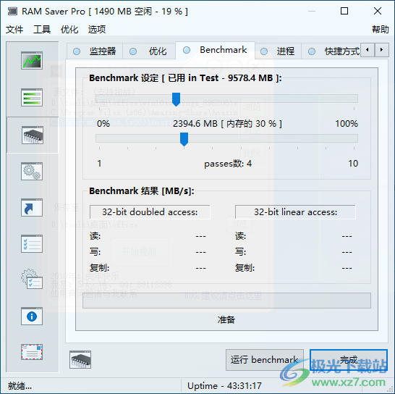Click the 'Benchmark 设定' heading text
Viewport: 395px width, 394px height.
click(124, 78)
